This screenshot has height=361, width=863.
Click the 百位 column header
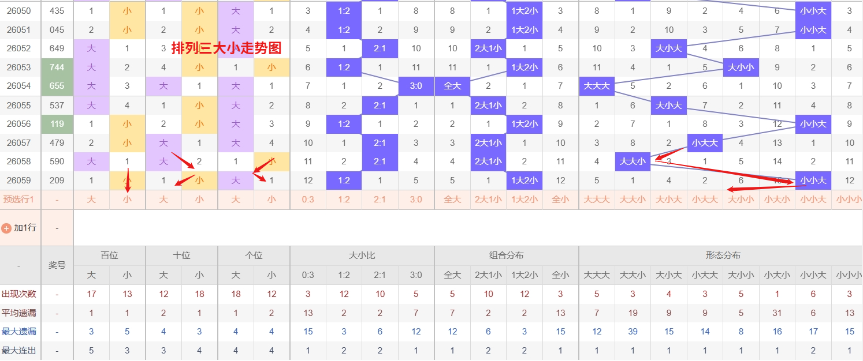(109, 255)
